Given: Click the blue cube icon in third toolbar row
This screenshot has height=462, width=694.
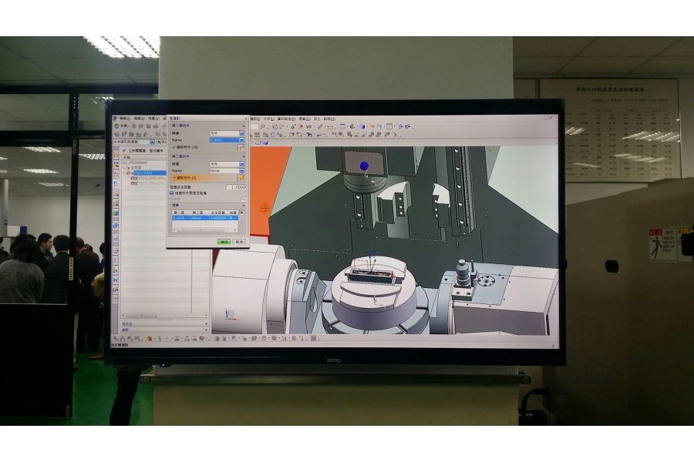Looking at the screenshot, I should coord(265,142).
